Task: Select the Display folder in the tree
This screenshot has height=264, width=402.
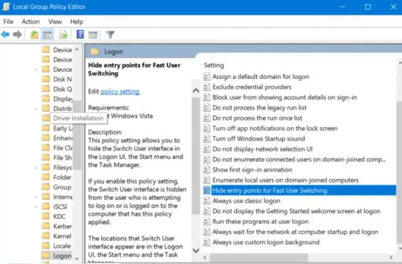Action: [63, 99]
